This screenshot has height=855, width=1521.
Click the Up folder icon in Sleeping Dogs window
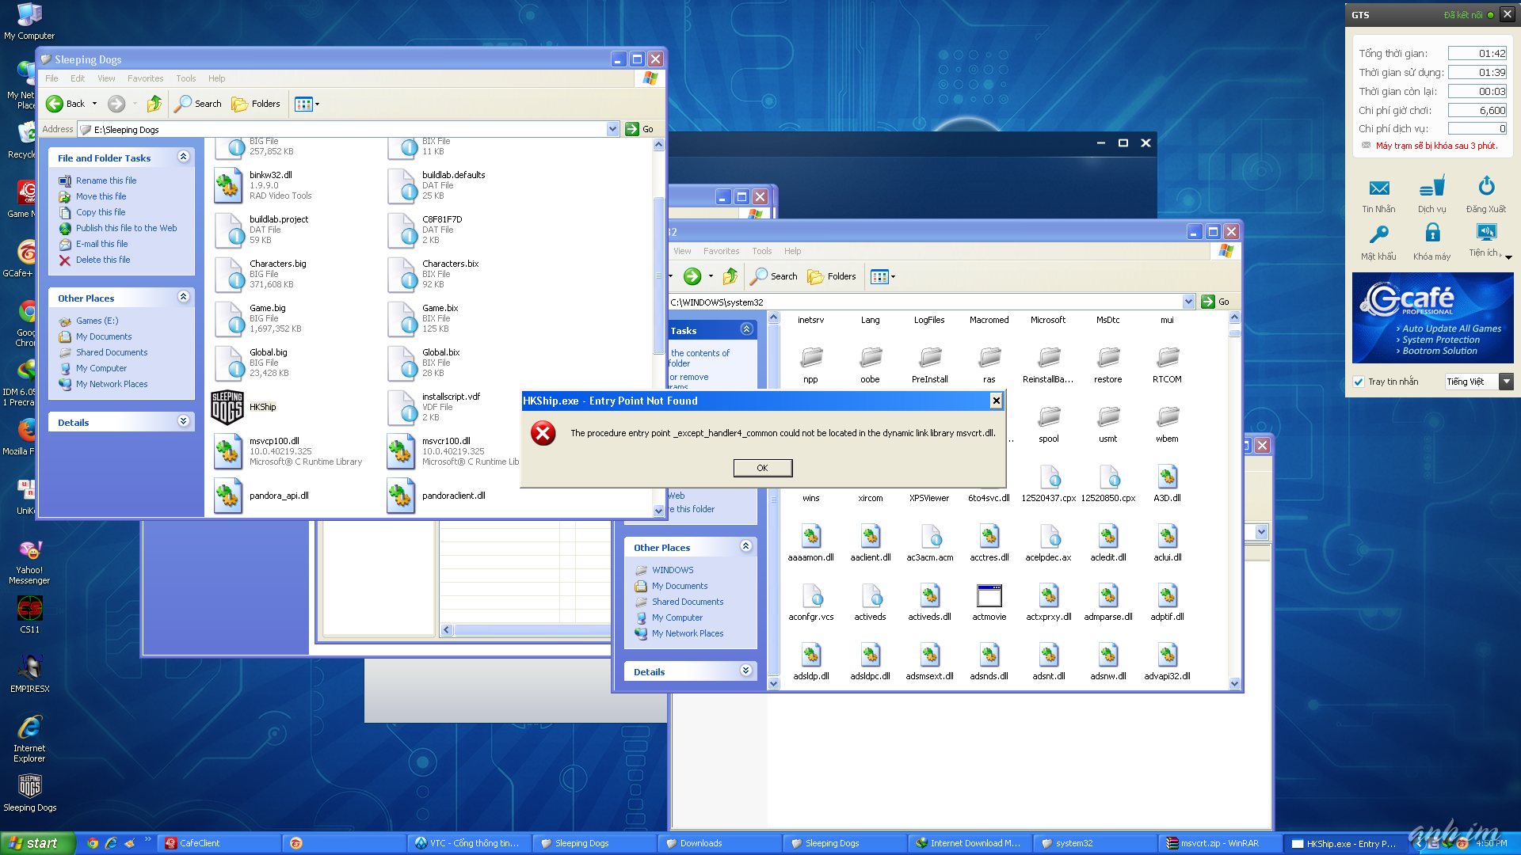154,104
